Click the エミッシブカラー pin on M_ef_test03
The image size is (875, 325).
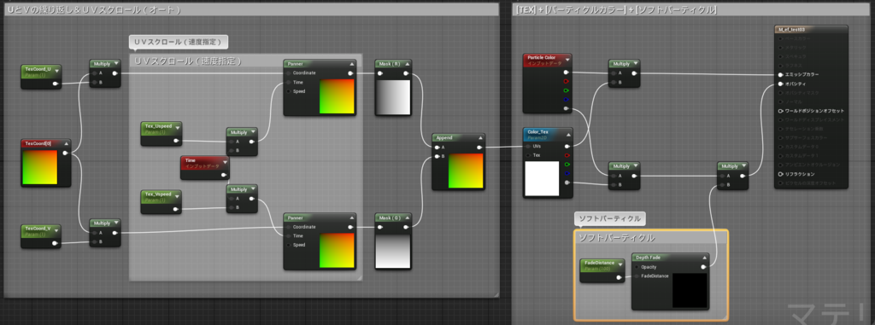click(x=781, y=75)
